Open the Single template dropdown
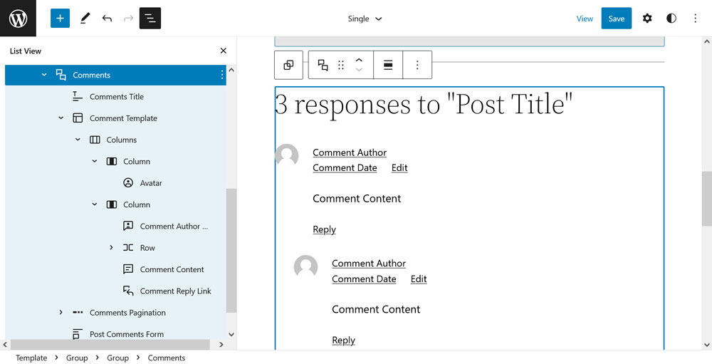The width and height of the screenshot is (712, 364). tap(365, 19)
